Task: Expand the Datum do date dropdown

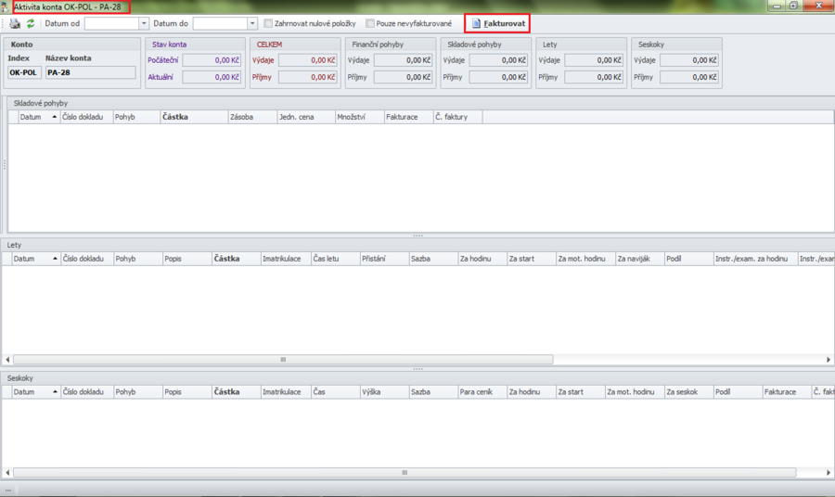Action: (252, 23)
